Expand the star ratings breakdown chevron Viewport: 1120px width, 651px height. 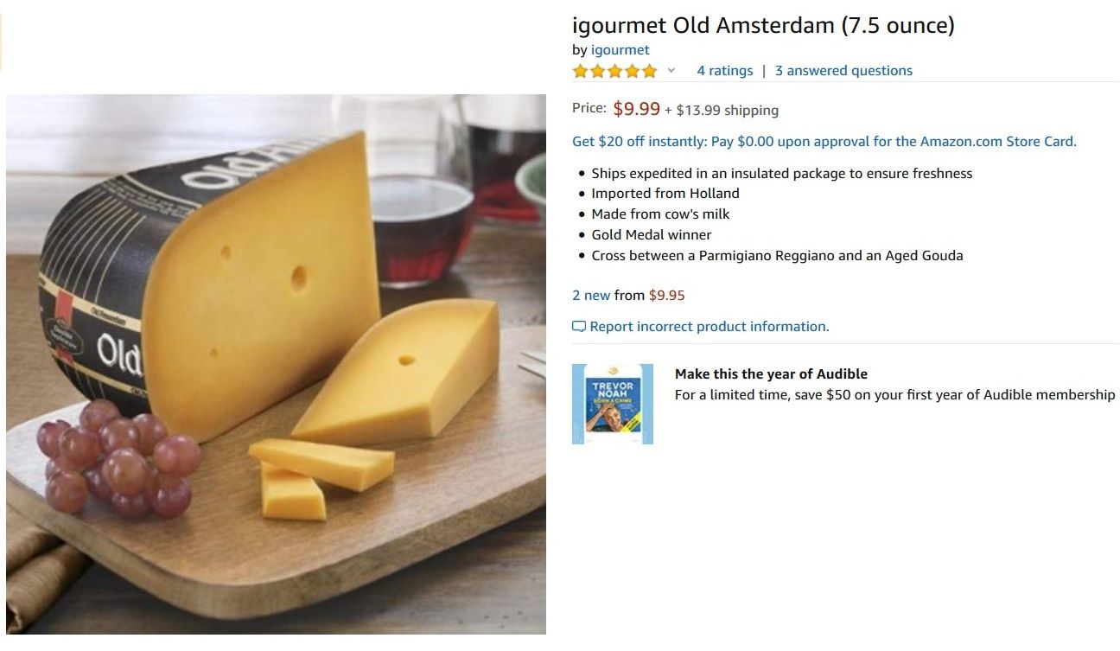[671, 71]
